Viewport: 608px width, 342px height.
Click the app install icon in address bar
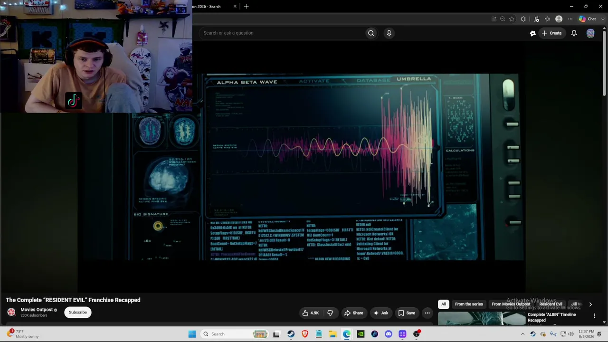click(494, 19)
